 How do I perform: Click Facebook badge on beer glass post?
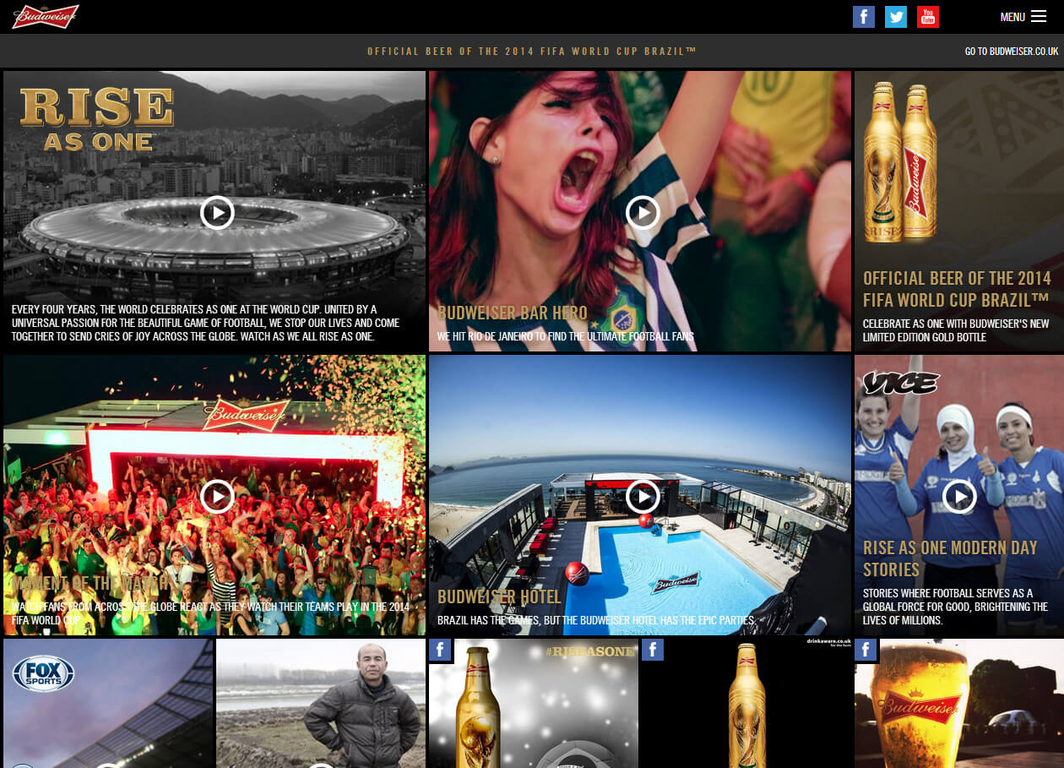[x=866, y=650]
